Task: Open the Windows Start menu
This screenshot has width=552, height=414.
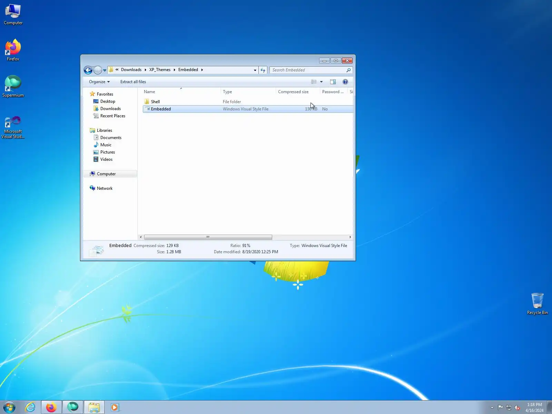Action: coord(9,407)
